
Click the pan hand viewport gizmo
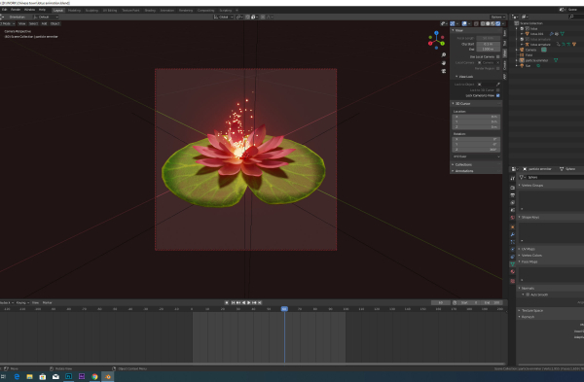click(444, 63)
